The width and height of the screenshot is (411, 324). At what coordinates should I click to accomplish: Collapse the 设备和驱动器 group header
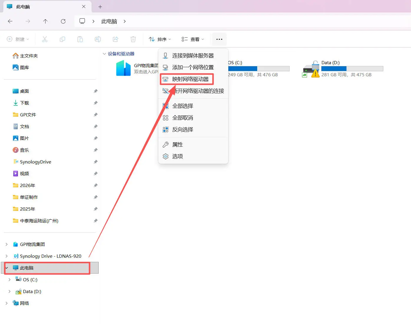click(104, 54)
